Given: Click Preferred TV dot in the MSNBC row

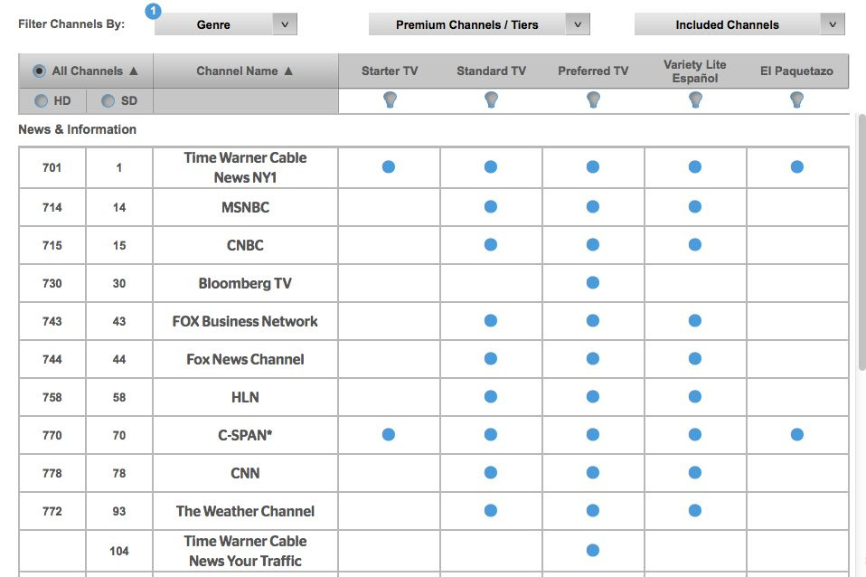Looking at the screenshot, I should [593, 207].
